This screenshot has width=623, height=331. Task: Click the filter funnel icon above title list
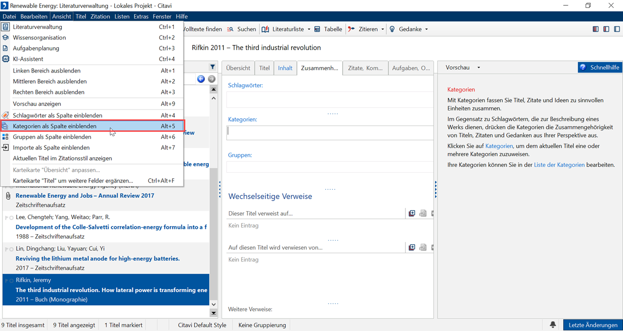coord(213,67)
